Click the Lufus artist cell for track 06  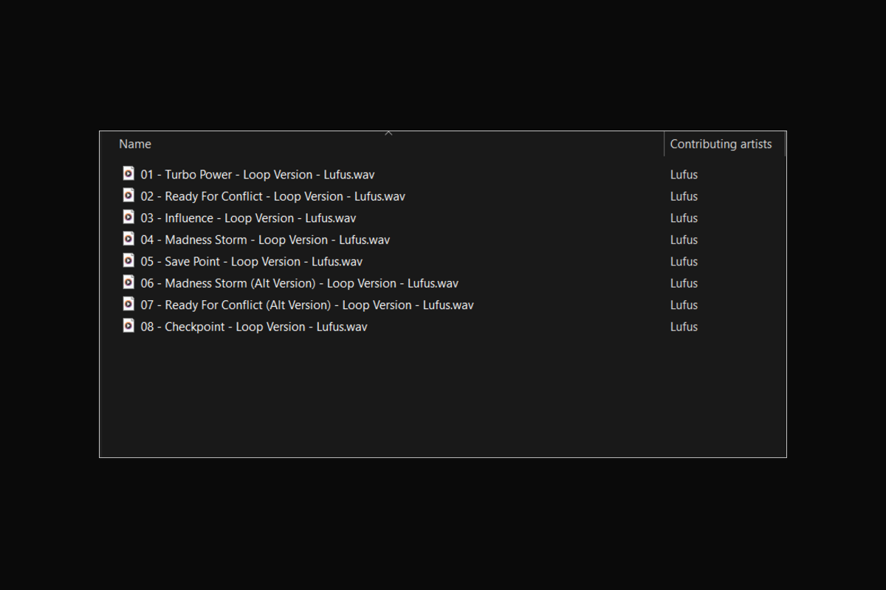tap(684, 283)
